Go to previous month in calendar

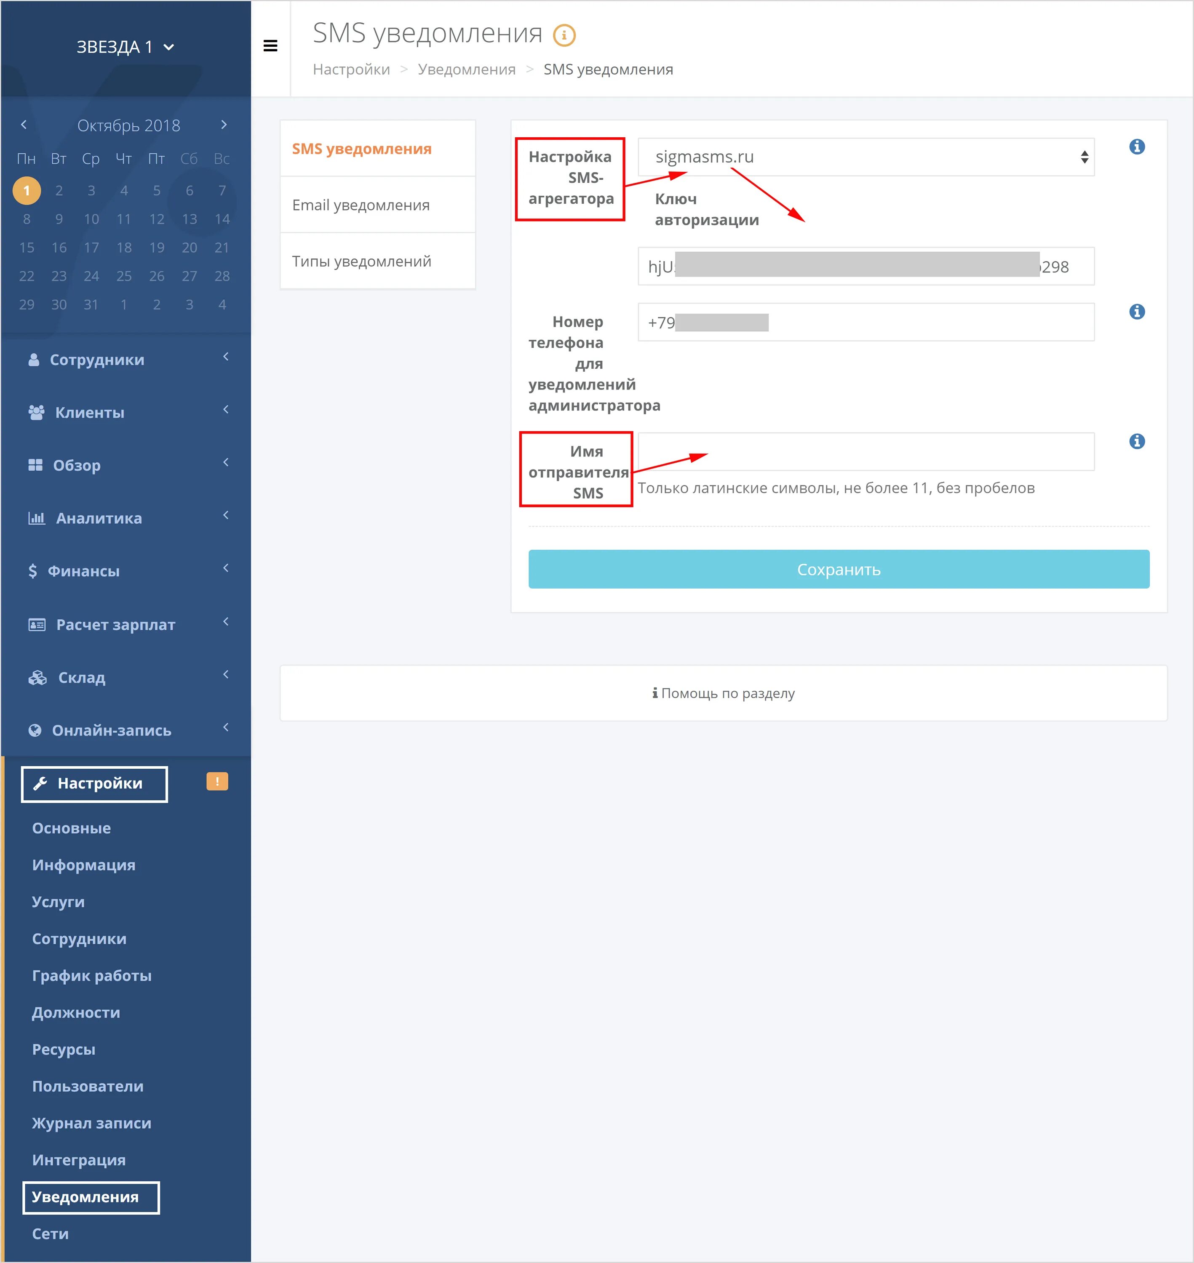[24, 125]
